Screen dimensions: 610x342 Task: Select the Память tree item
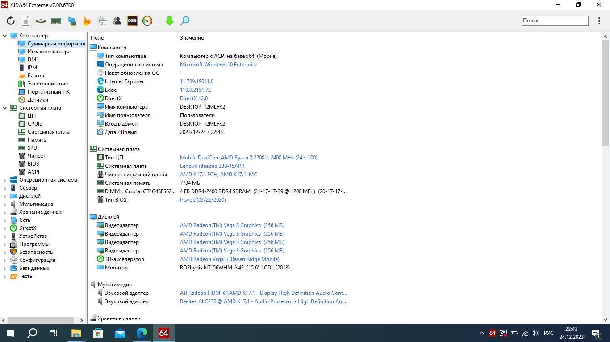(32, 140)
